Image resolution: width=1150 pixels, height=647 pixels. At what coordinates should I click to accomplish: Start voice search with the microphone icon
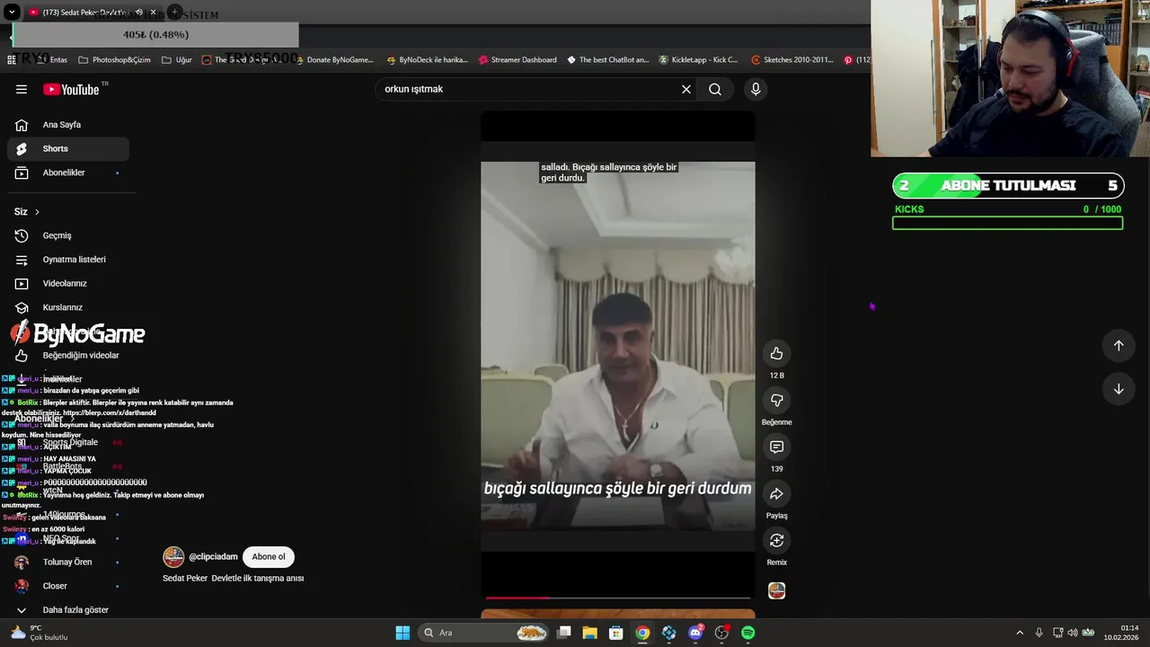[x=756, y=89]
